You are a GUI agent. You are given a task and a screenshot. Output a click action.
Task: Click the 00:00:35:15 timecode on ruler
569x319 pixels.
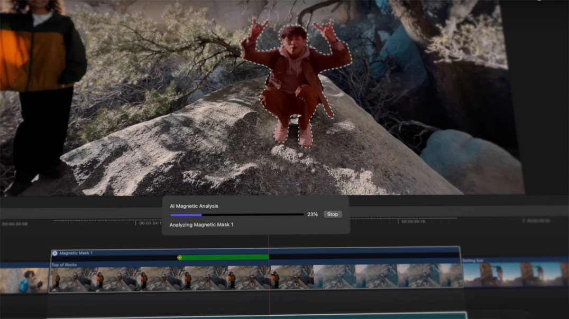click(414, 221)
